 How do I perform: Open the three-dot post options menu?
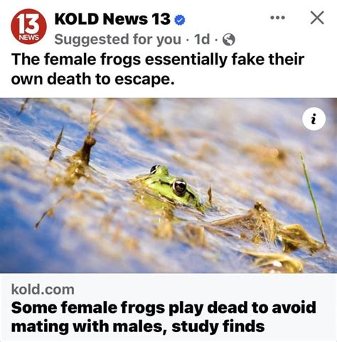click(x=278, y=18)
